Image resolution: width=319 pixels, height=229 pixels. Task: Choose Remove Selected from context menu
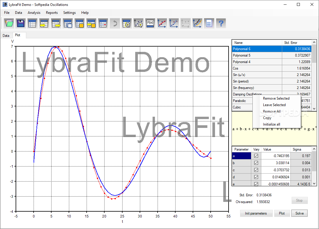(x=276, y=98)
